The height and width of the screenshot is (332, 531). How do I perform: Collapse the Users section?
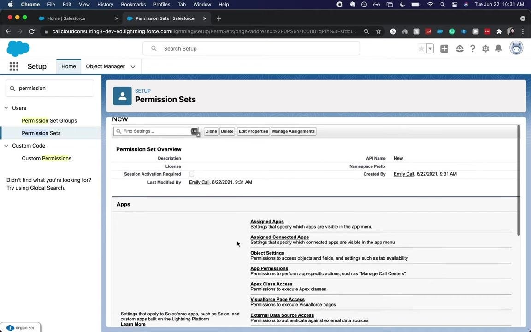[x=6, y=108]
